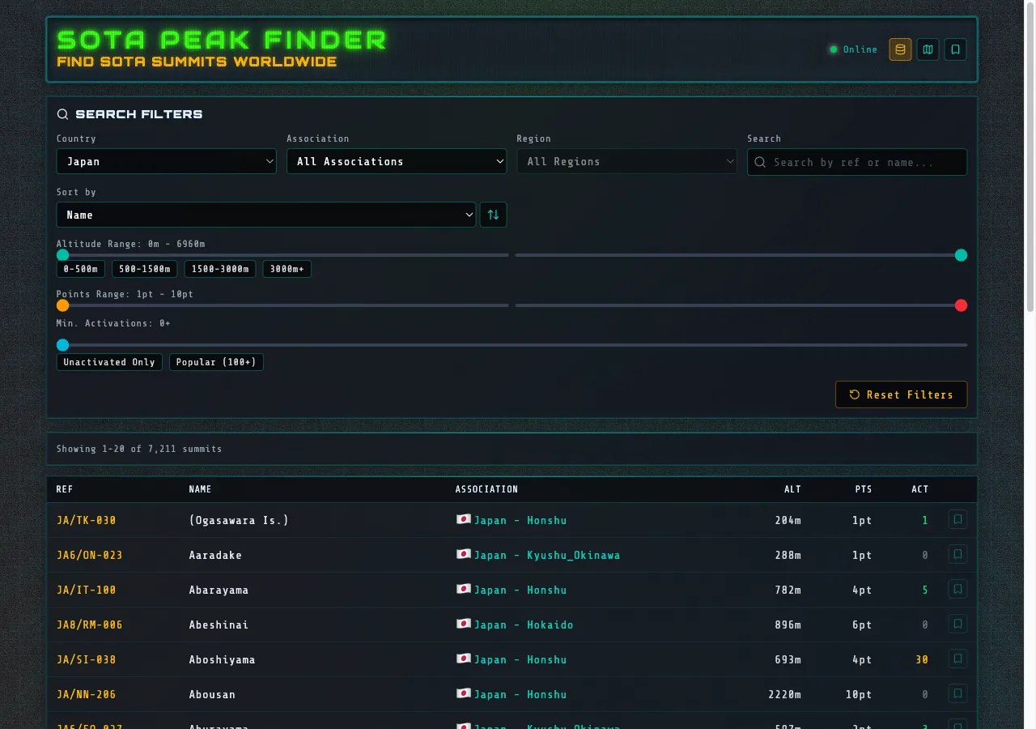The width and height of the screenshot is (1036, 729).
Task: Open the Sort by Name dropdown
Action: [x=265, y=215]
